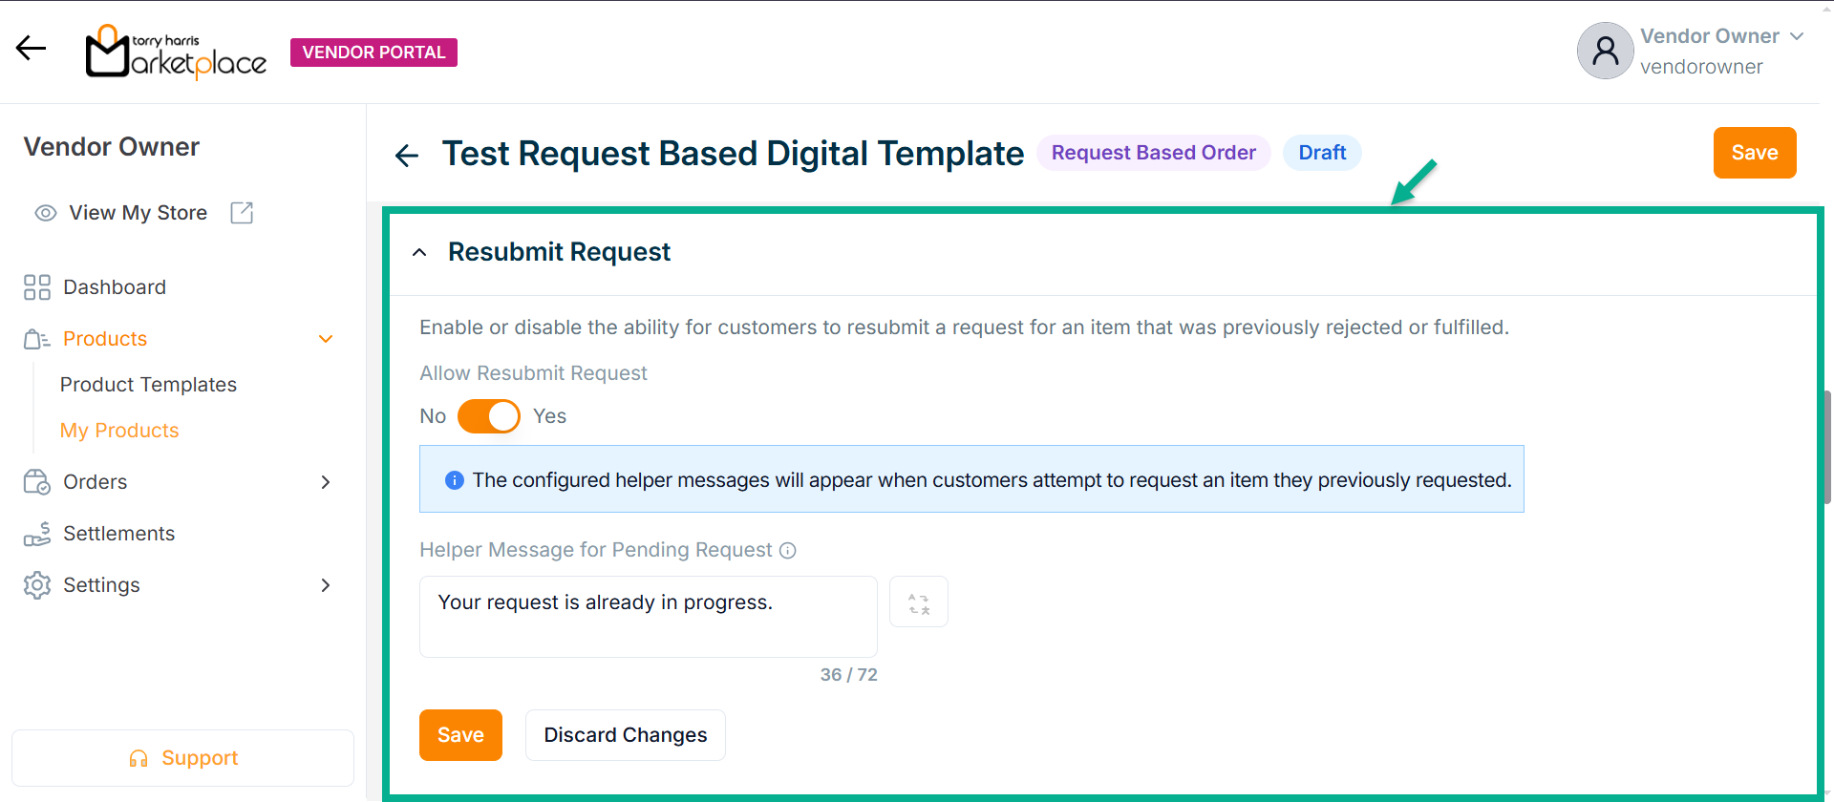Click the translate icon beside helper message
The image size is (1834, 802).
click(918, 602)
